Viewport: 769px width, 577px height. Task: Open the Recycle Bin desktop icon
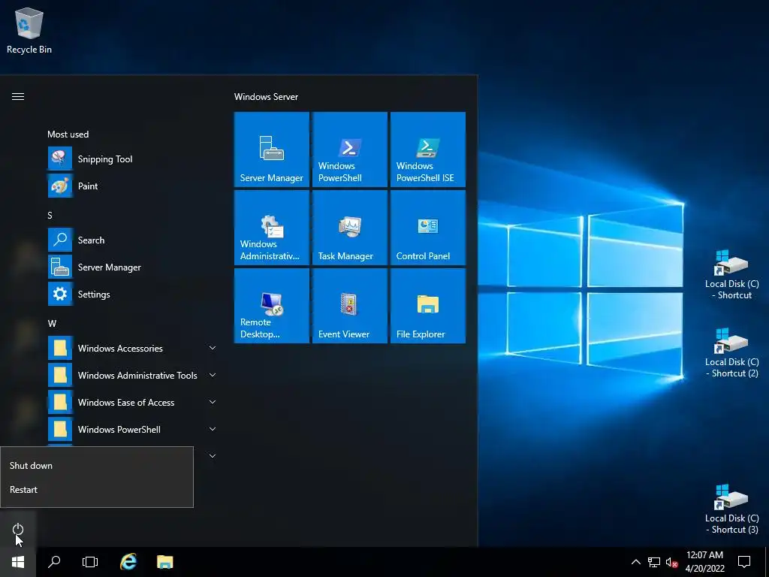29,31
